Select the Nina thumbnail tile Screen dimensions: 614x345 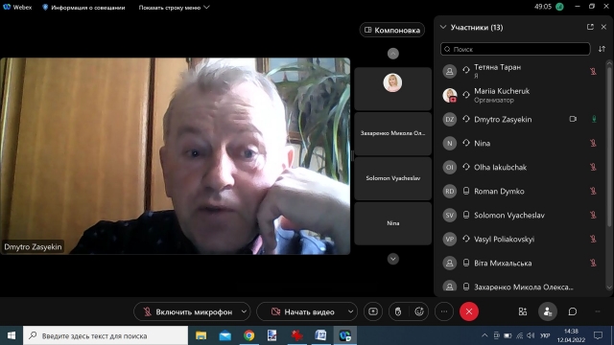coord(392,223)
